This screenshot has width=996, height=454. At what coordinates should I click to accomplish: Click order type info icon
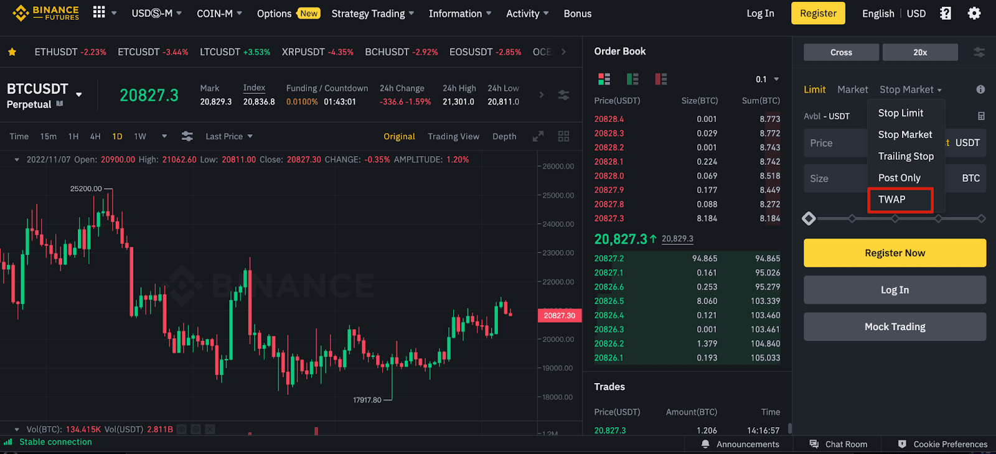980,90
